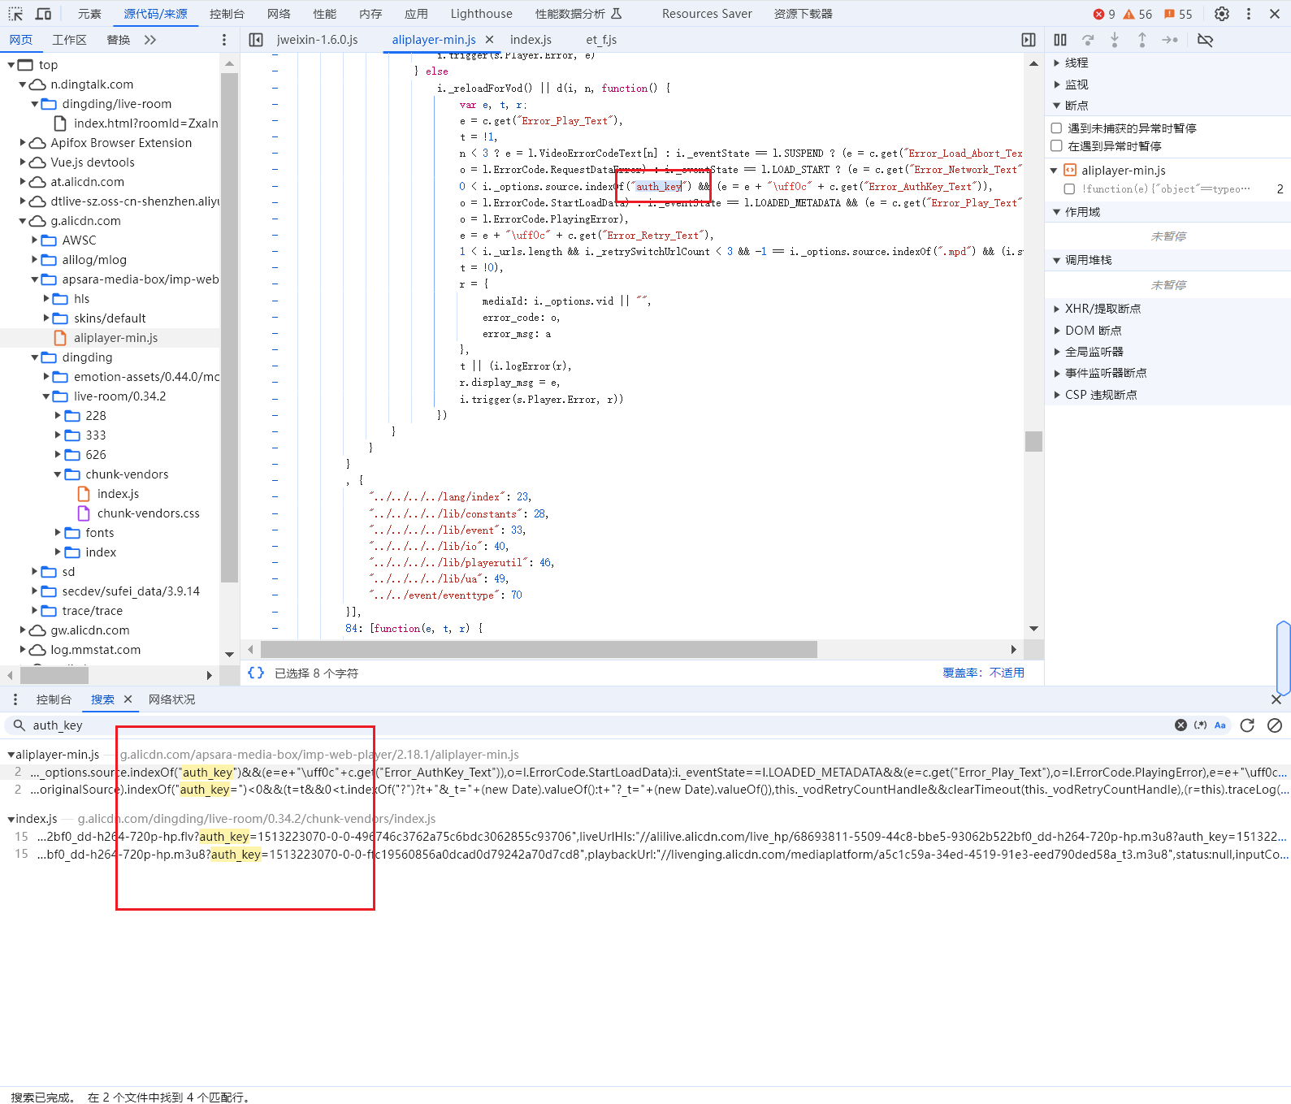1291x1104 pixels.
Task: Click the warning count 56 badge
Action: pyautogui.click(x=1137, y=14)
